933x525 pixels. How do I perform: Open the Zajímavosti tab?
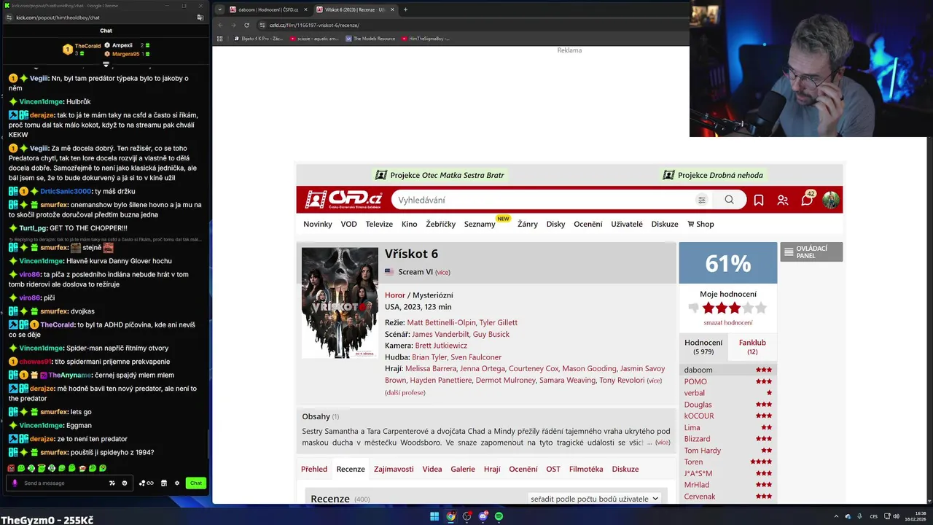tap(394, 469)
